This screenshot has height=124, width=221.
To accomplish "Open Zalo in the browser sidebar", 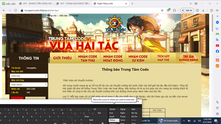I will click(x=217, y=28).
